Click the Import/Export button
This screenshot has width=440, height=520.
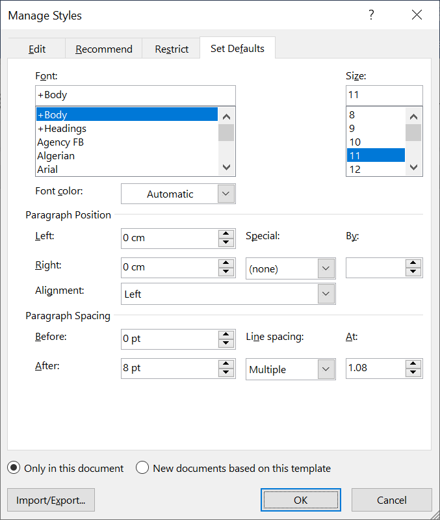tap(51, 500)
